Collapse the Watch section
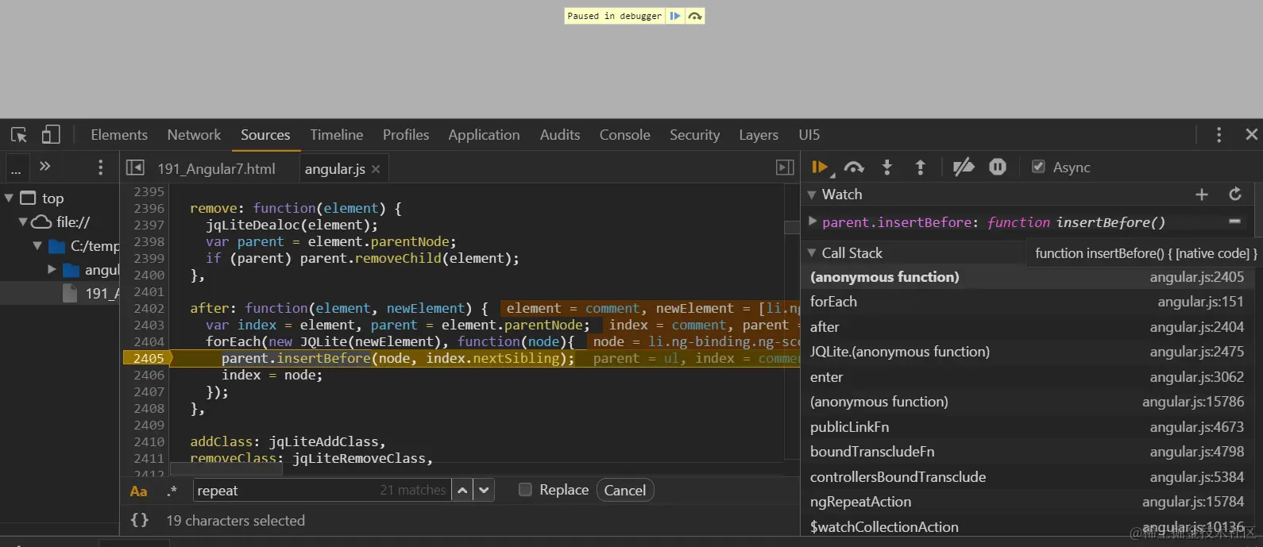This screenshot has height=547, width=1263. [x=812, y=195]
